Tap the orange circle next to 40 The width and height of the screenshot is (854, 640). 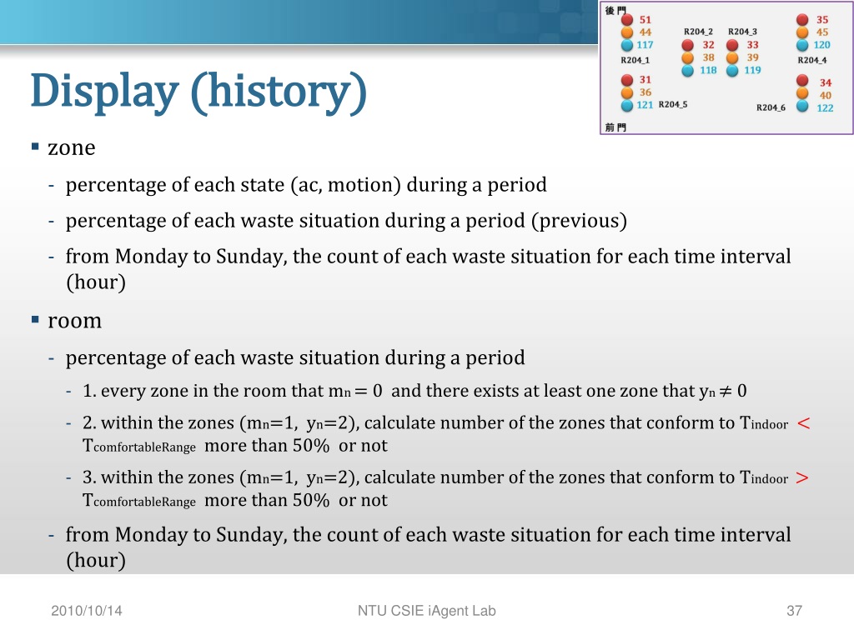pyautogui.click(x=802, y=93)
